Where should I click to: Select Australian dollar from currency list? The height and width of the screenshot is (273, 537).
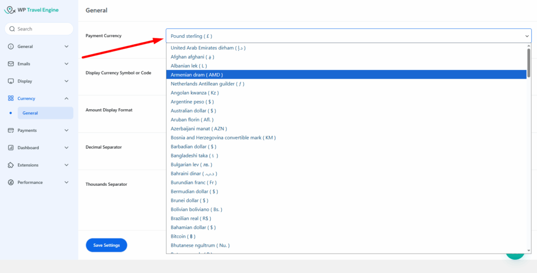[193, 111]
